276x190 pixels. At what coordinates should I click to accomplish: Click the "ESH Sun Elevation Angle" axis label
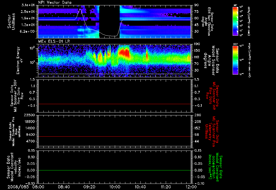[x=208, y=21]
